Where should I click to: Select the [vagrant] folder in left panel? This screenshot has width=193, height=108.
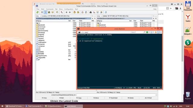pyautogui.click(x=41, y=34)
